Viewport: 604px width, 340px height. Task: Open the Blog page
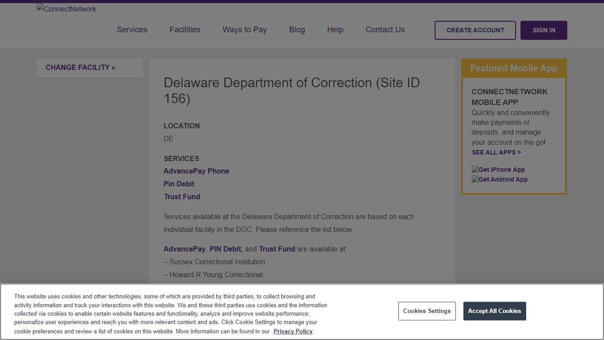(x=297, y=30)
